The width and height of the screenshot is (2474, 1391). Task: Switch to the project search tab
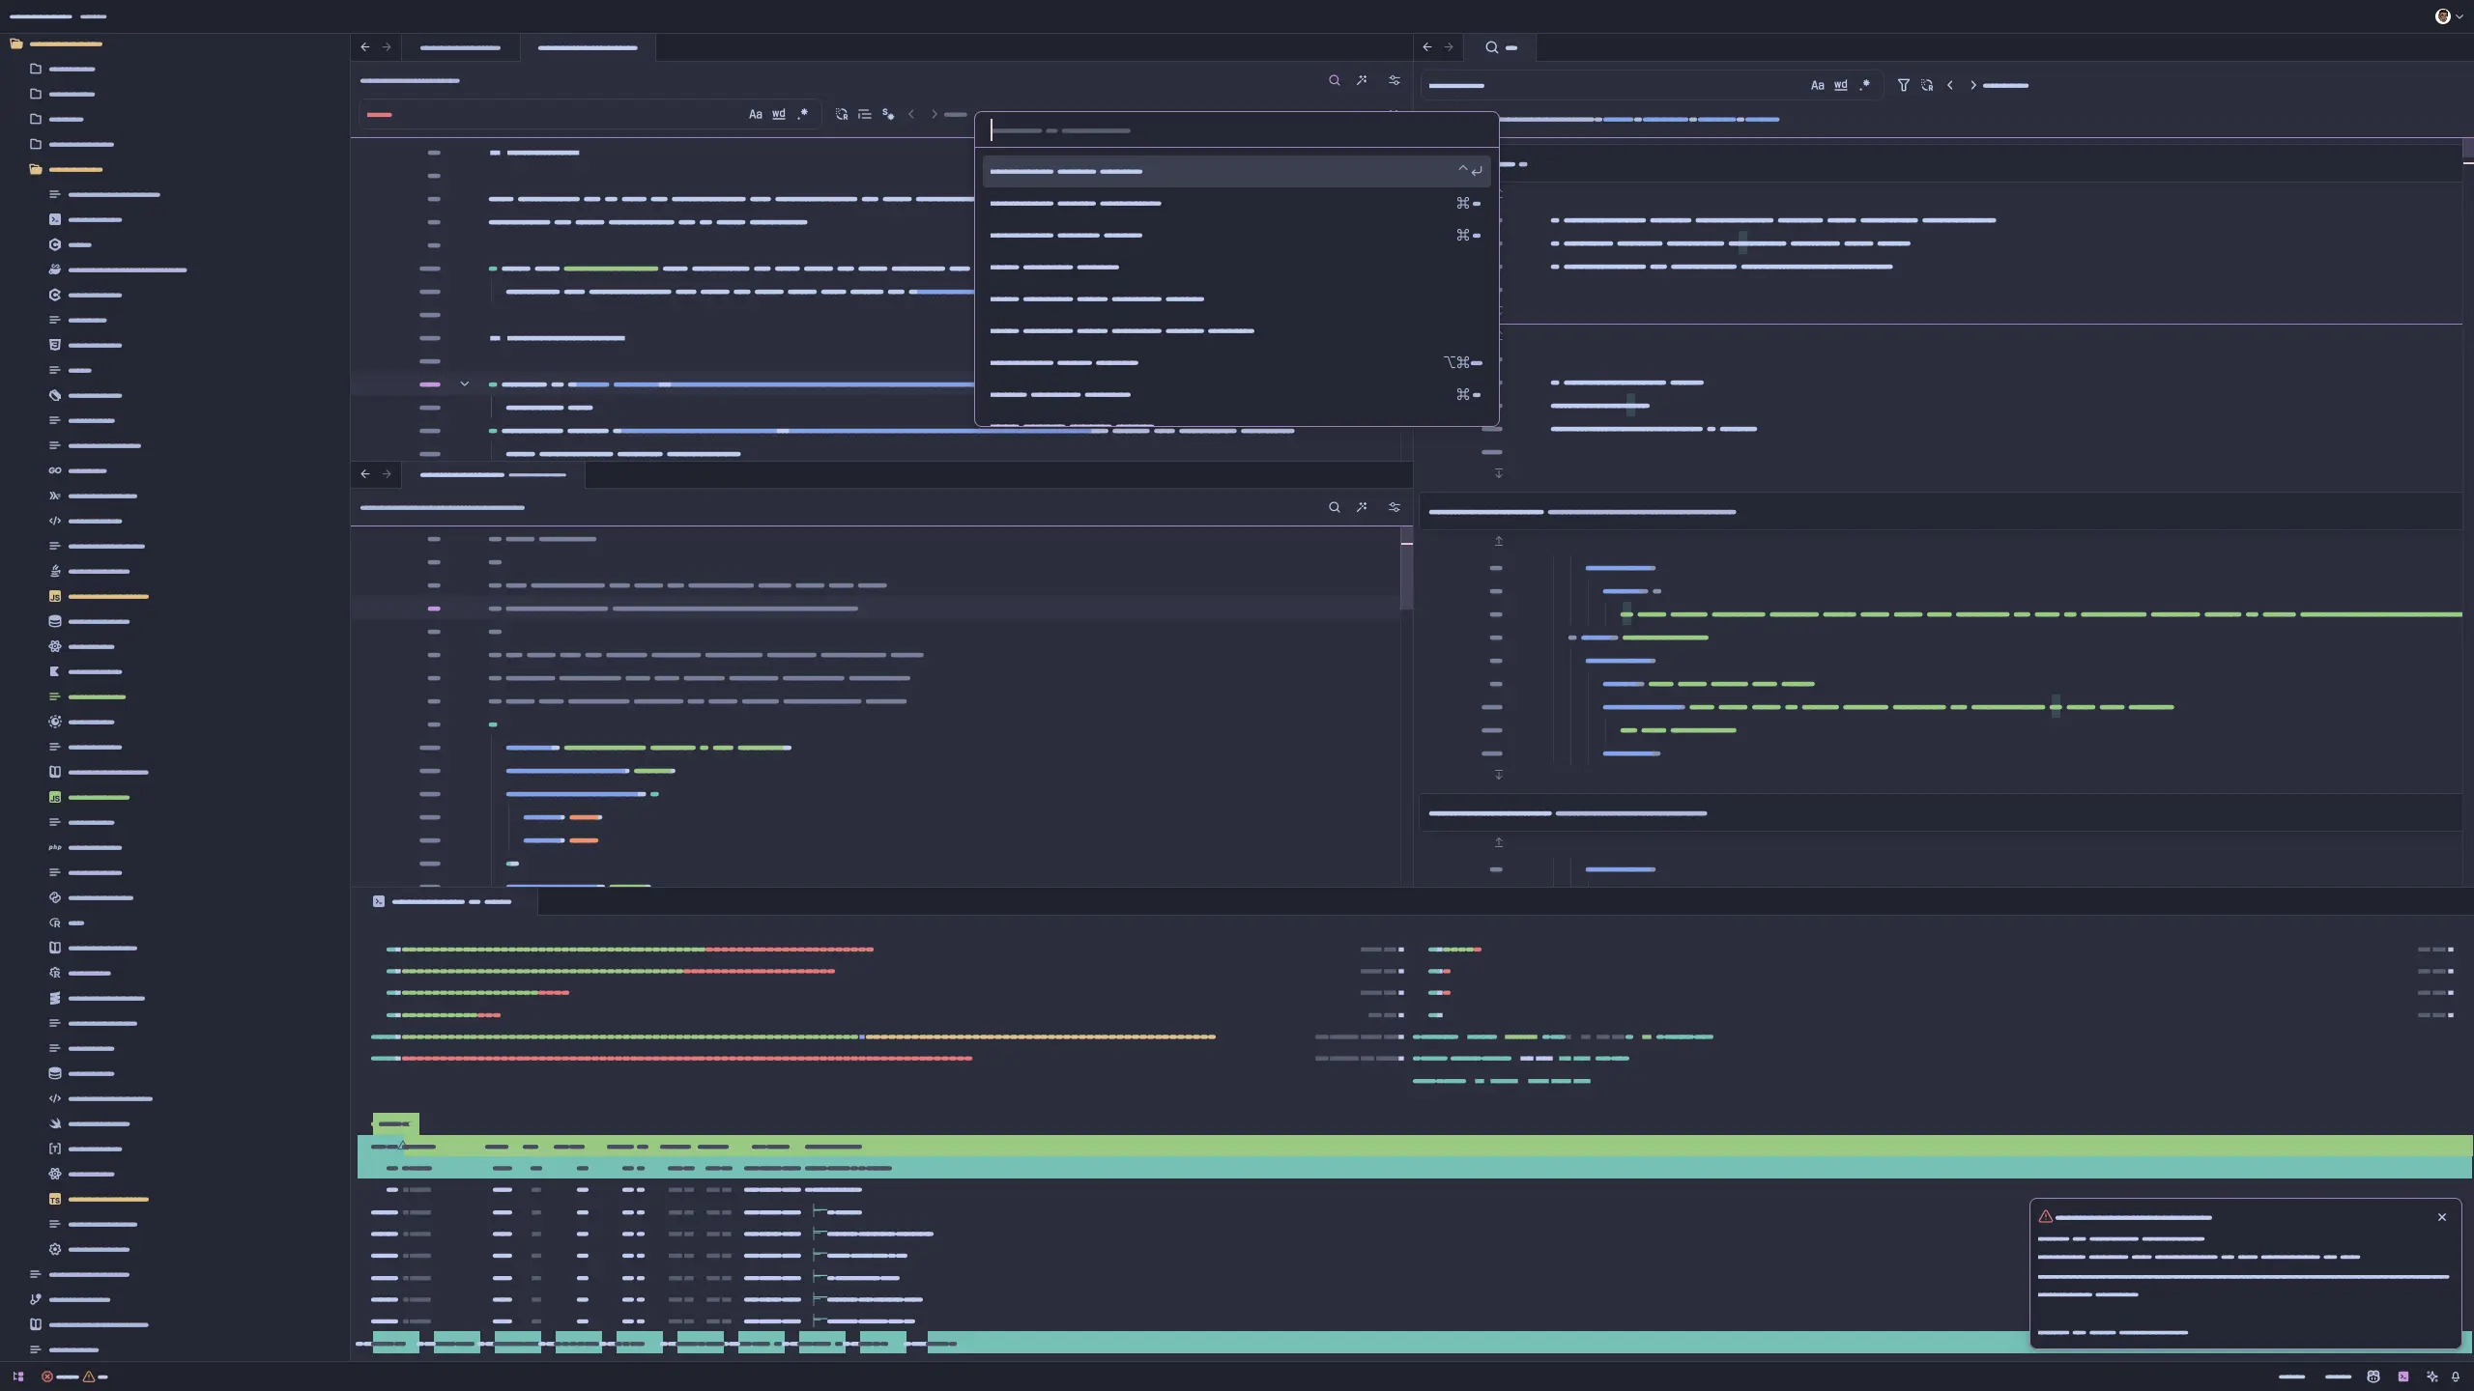coord(1501,47)
